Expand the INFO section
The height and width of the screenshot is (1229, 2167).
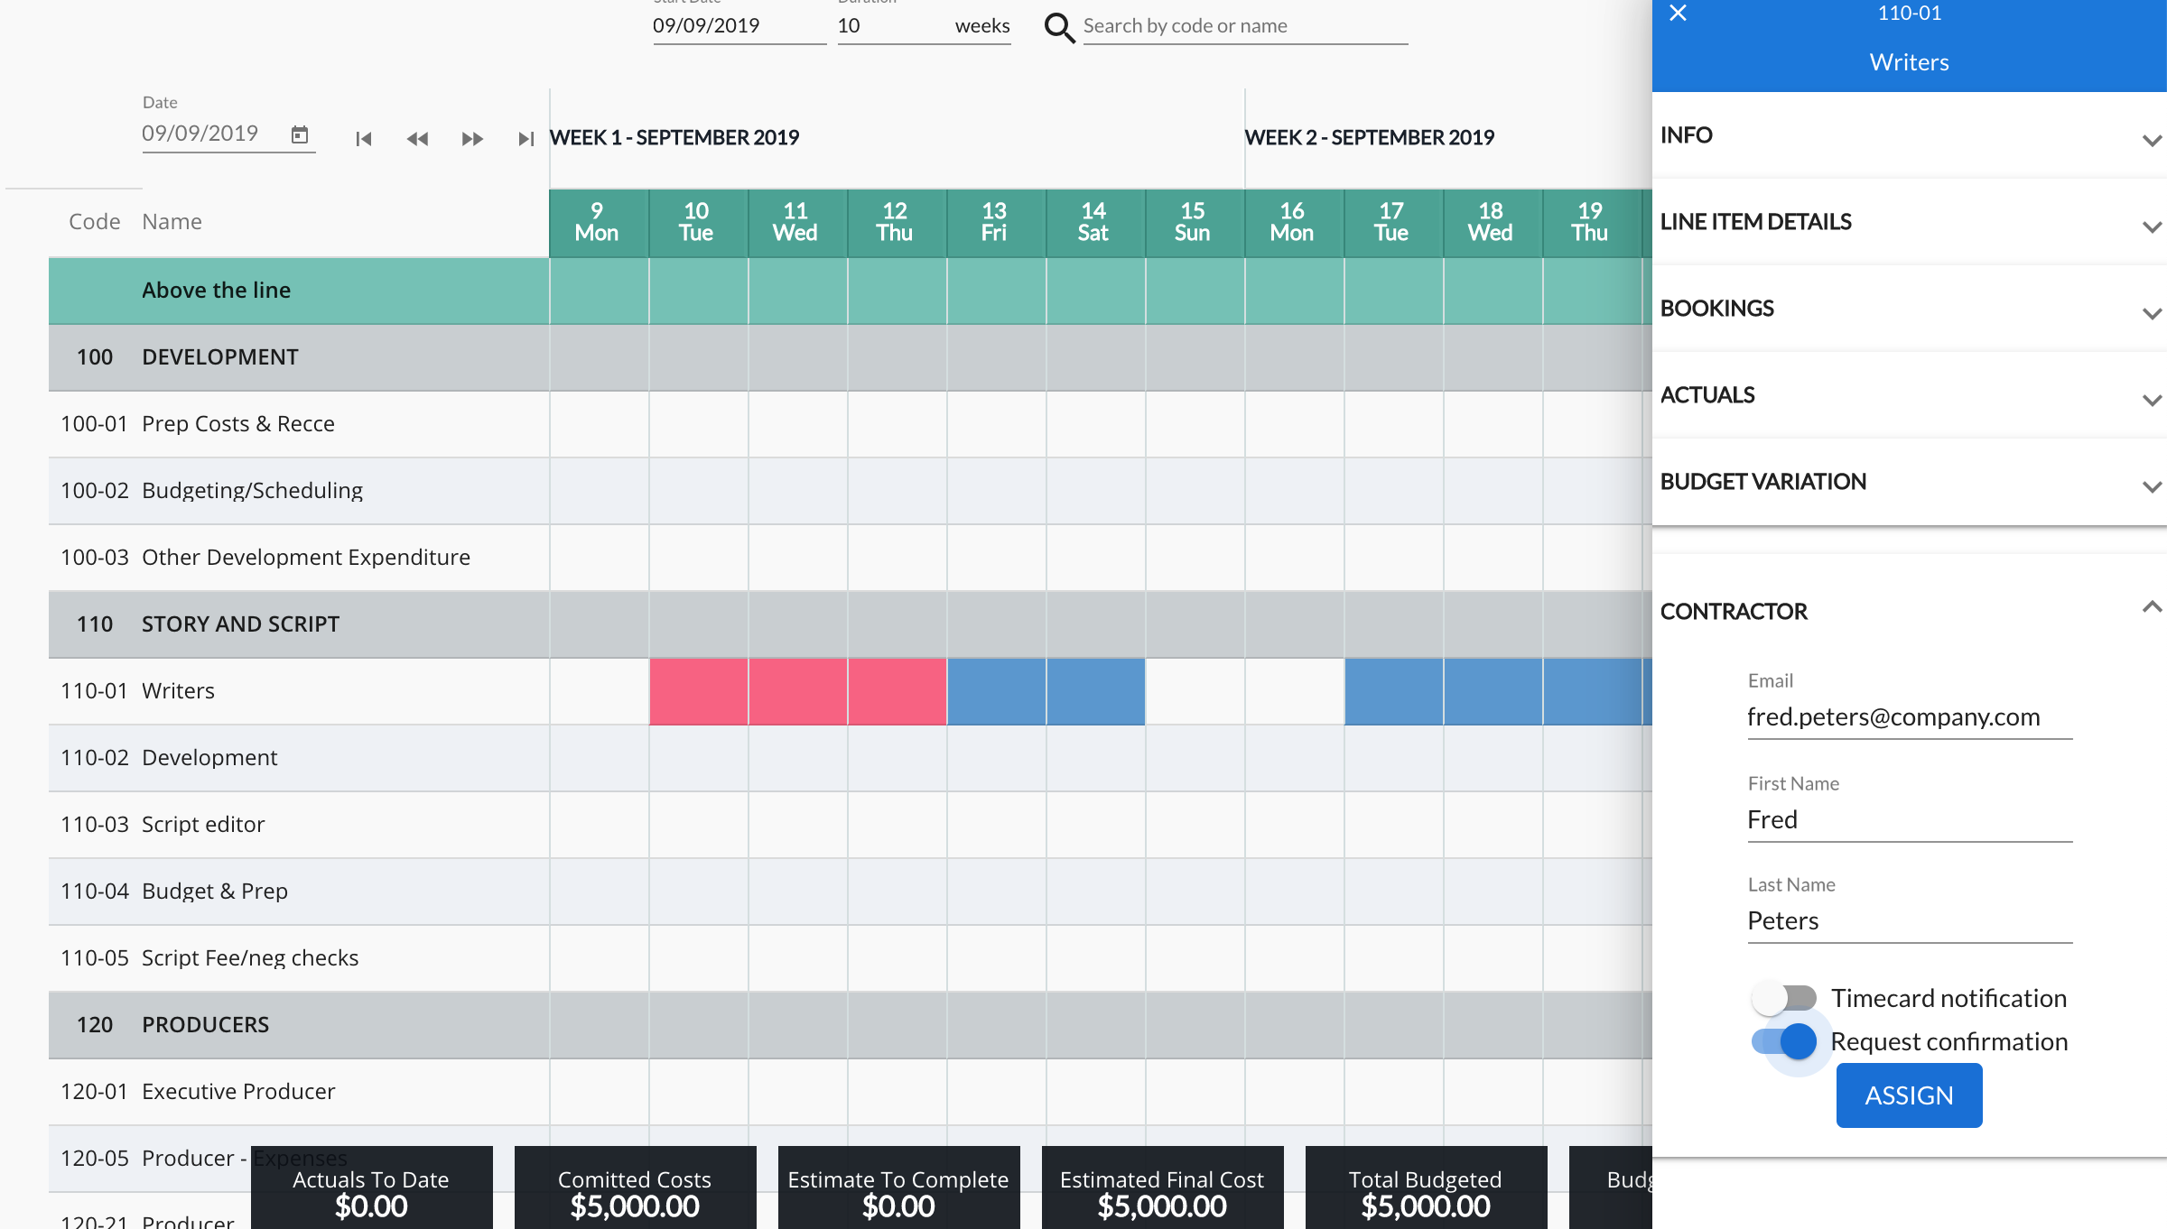2152,141
